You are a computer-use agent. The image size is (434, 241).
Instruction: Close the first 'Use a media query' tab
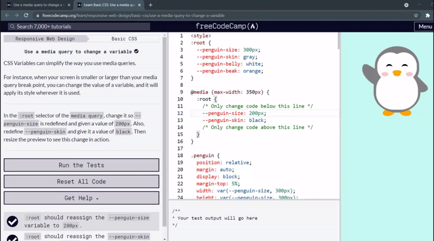coord(69,5)
